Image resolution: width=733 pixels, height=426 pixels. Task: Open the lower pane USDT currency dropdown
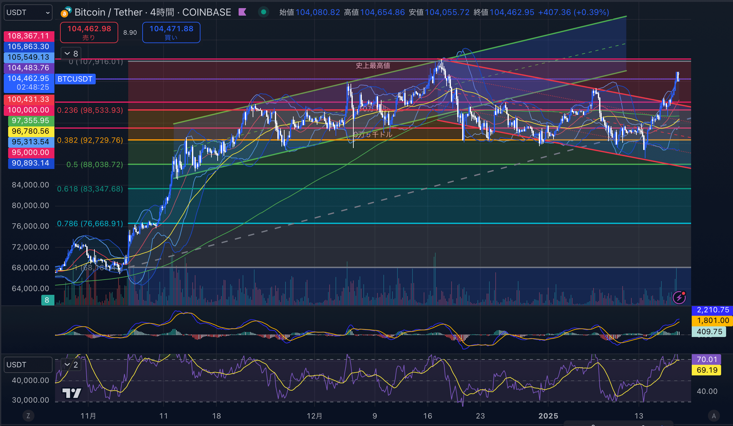click(x=28, y=365)
